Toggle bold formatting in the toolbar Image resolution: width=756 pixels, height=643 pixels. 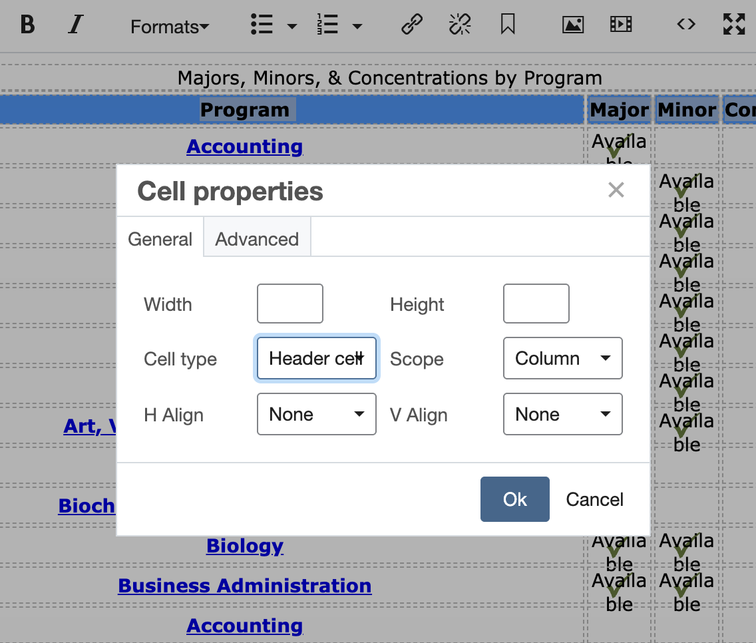click(x=27, y=25)
